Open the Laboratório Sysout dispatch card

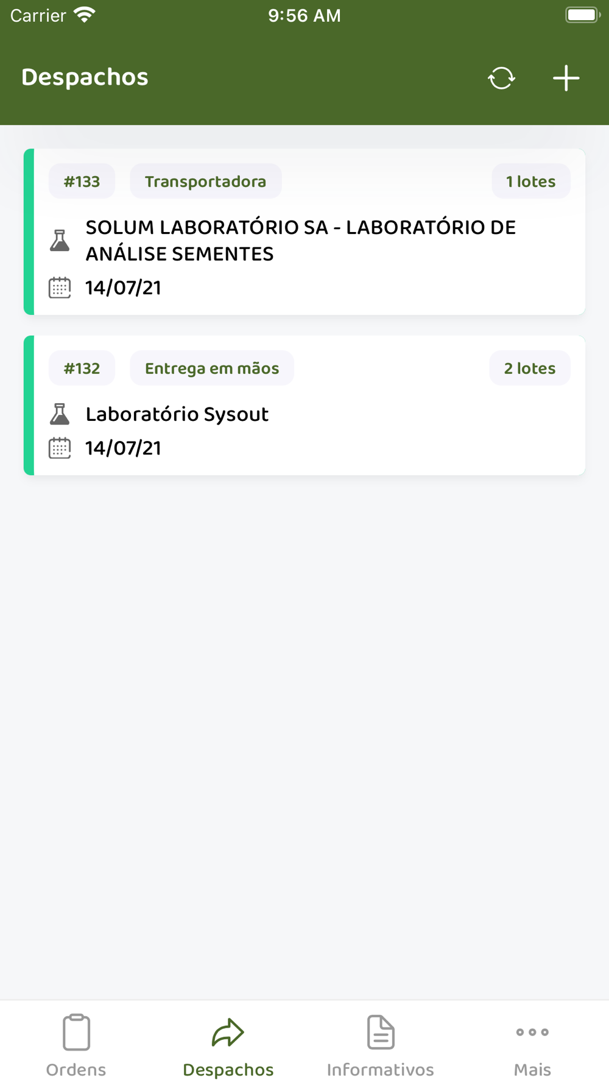coord(304,406)
